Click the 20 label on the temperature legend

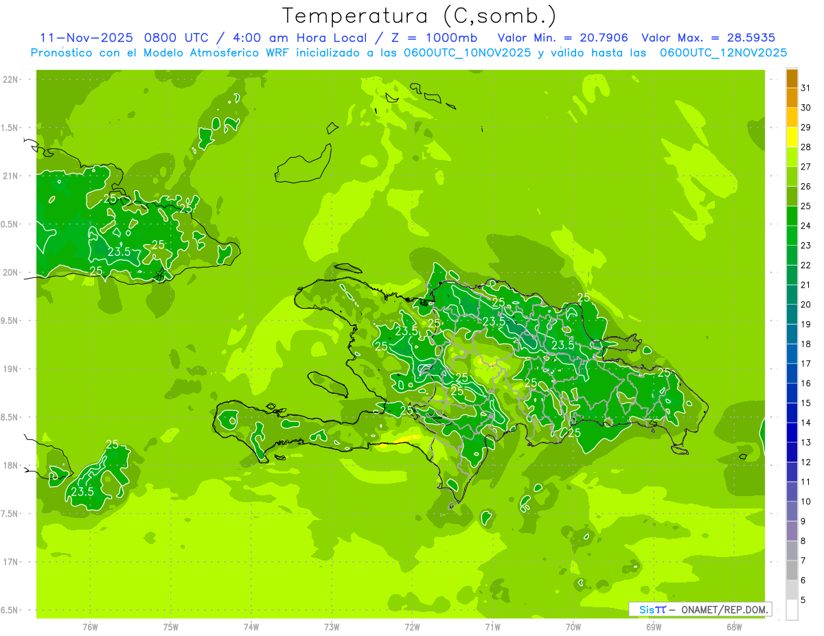tap(805, 305)
